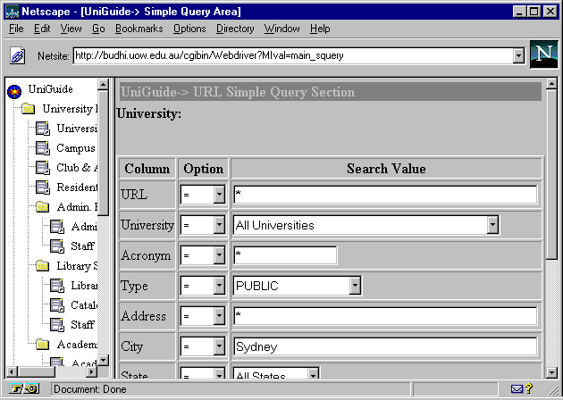Open the Go menu

98,29
